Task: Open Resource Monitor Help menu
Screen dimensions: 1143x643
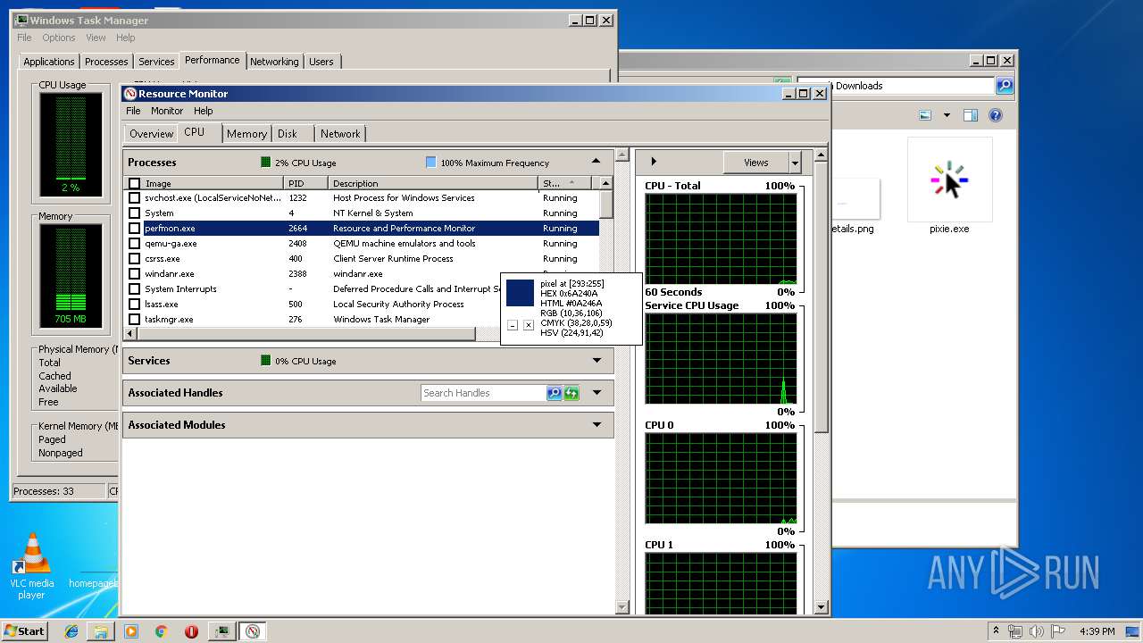Action: pyautogui.click(x=204, y=111)
